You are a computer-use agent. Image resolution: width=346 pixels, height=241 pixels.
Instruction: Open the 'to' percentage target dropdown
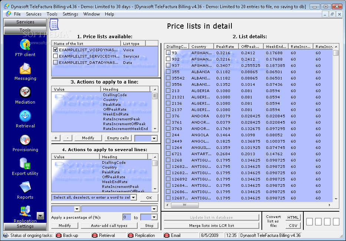pos(154,217)
